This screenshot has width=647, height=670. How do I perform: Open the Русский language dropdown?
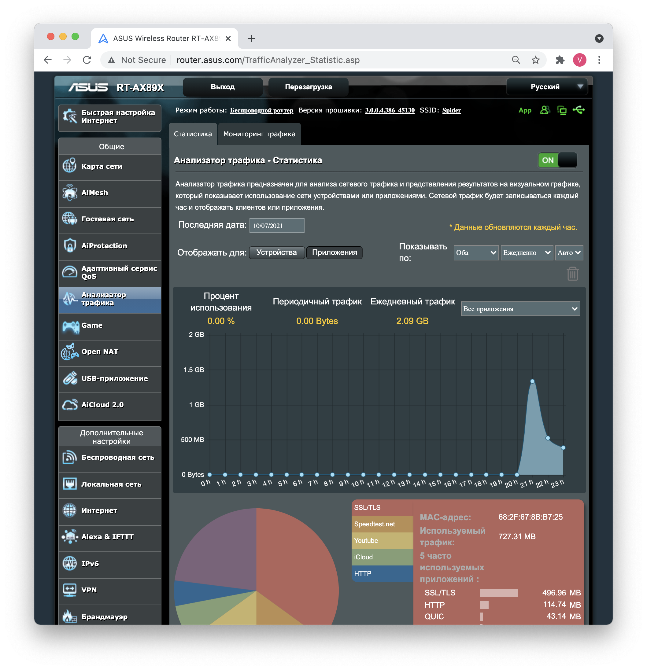547,87
